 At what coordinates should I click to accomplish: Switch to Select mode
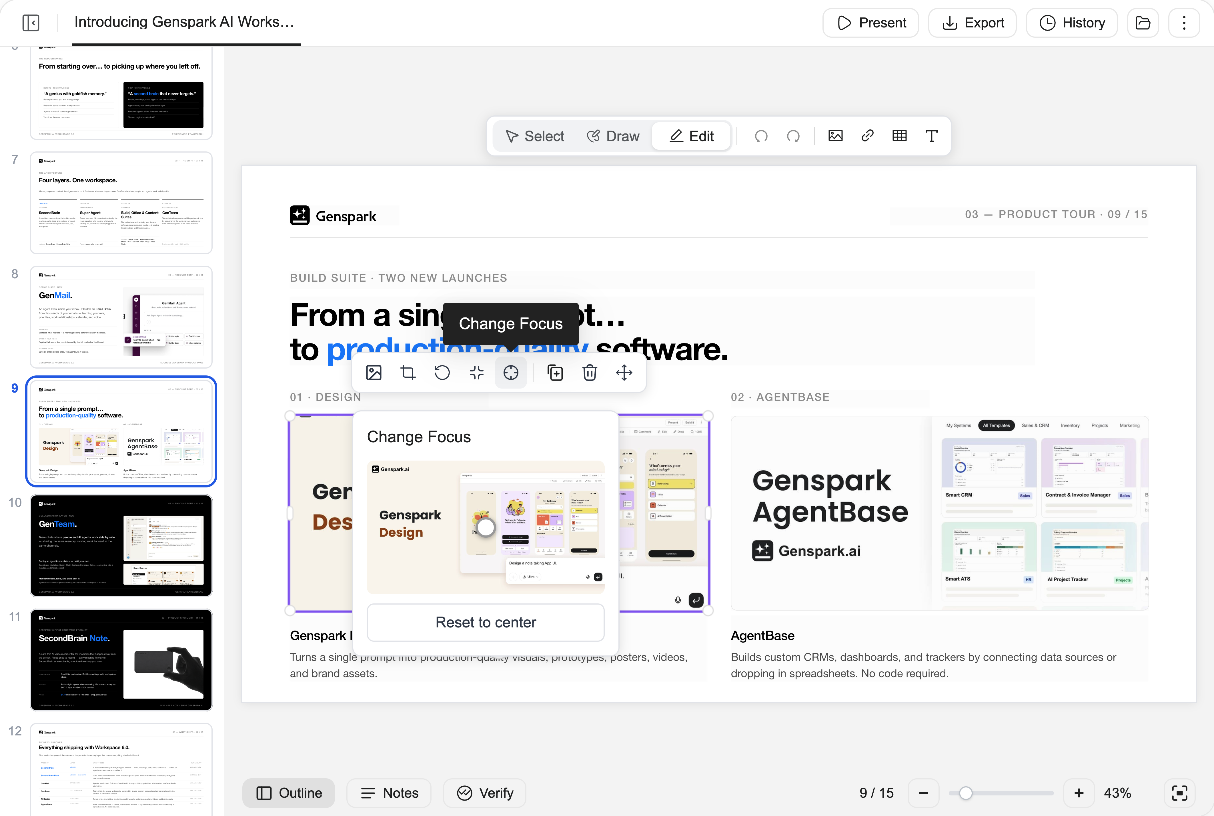click(x=535, y=136)
